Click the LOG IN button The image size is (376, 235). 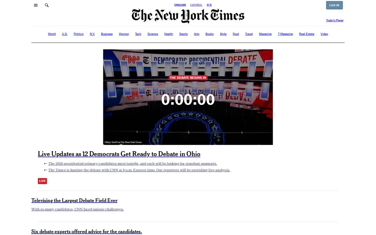(x=334, y=5)
